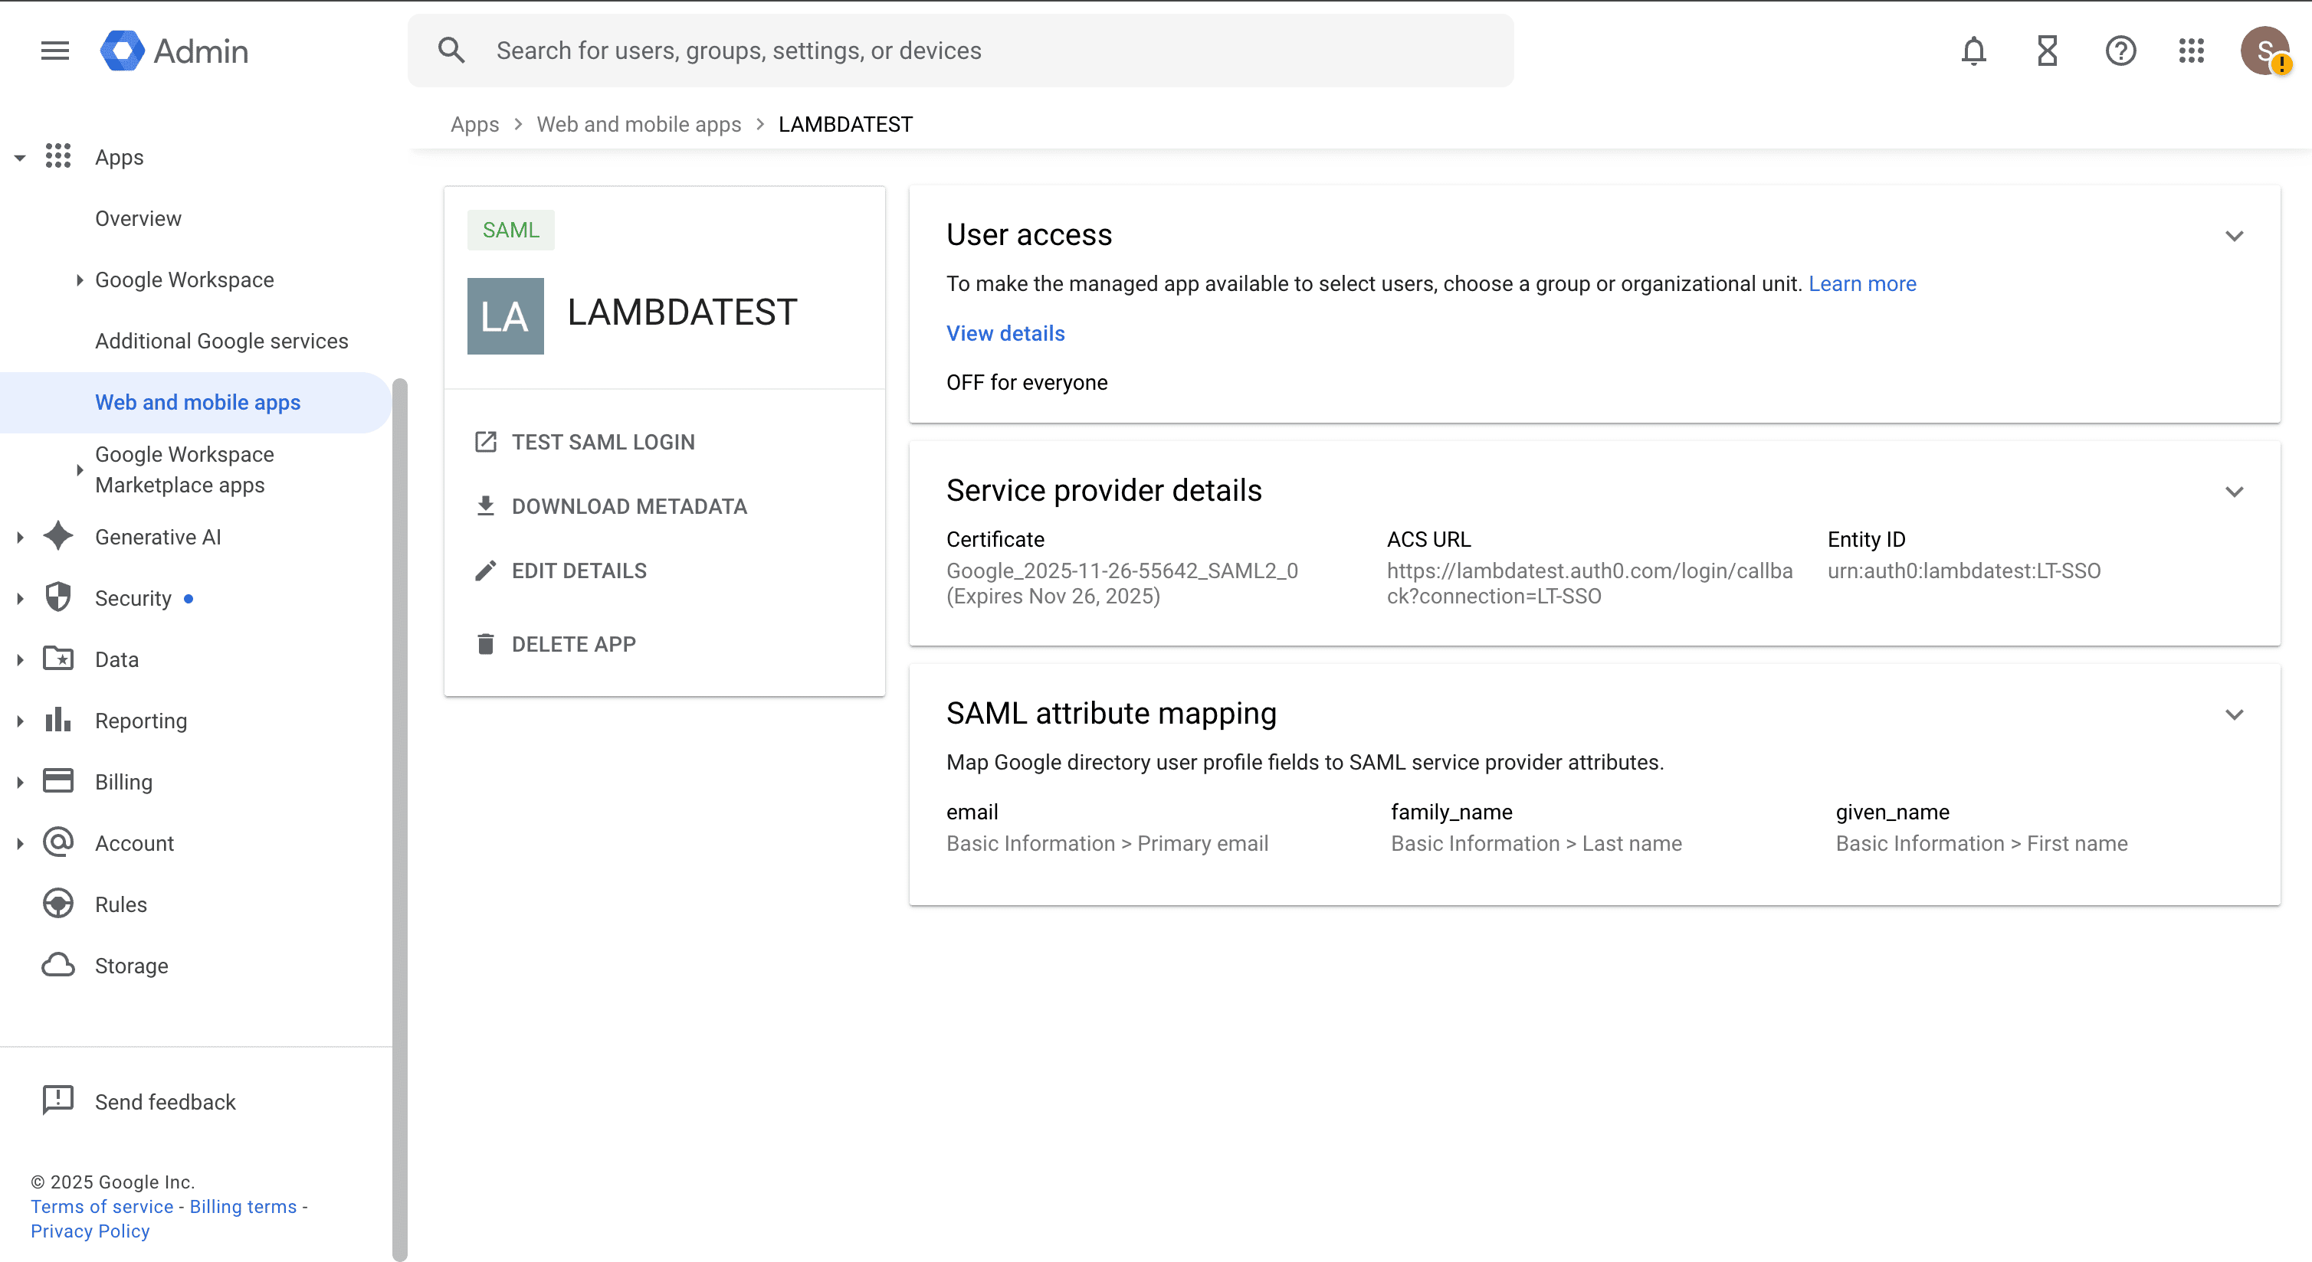Click TEST SAML LOGIN button
Viewport: 2312px width, 1262px height.
point(602,442)
